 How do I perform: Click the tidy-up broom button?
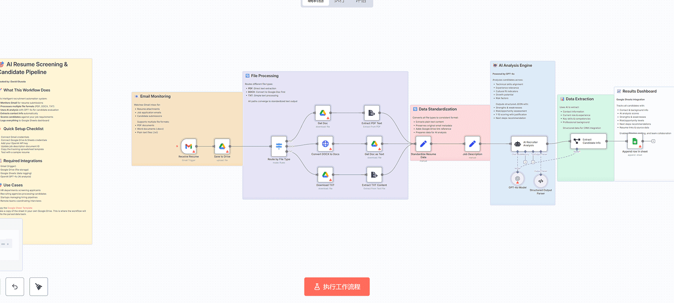(39, 287)
